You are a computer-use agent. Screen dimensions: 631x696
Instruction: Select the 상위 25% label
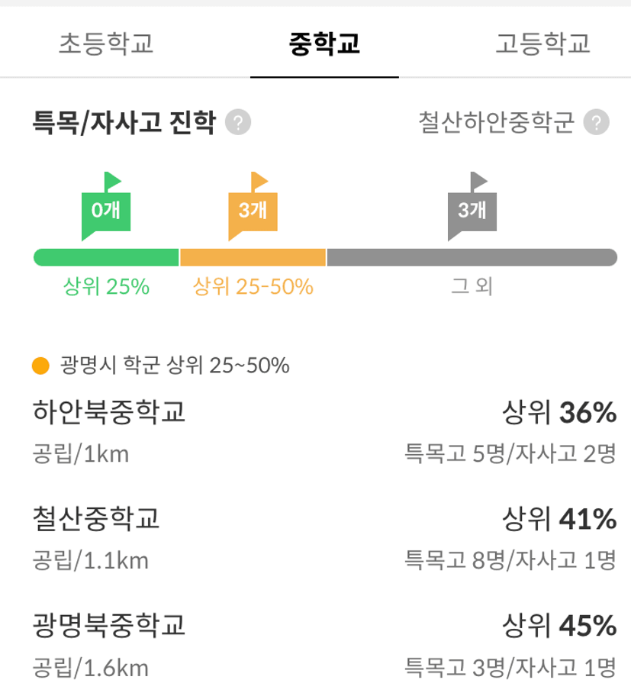tap(107, 286)
